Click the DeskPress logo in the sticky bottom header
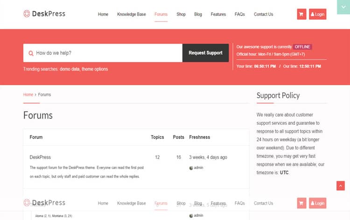Viewport: 350px width, 220px height. tap(44, 203)
